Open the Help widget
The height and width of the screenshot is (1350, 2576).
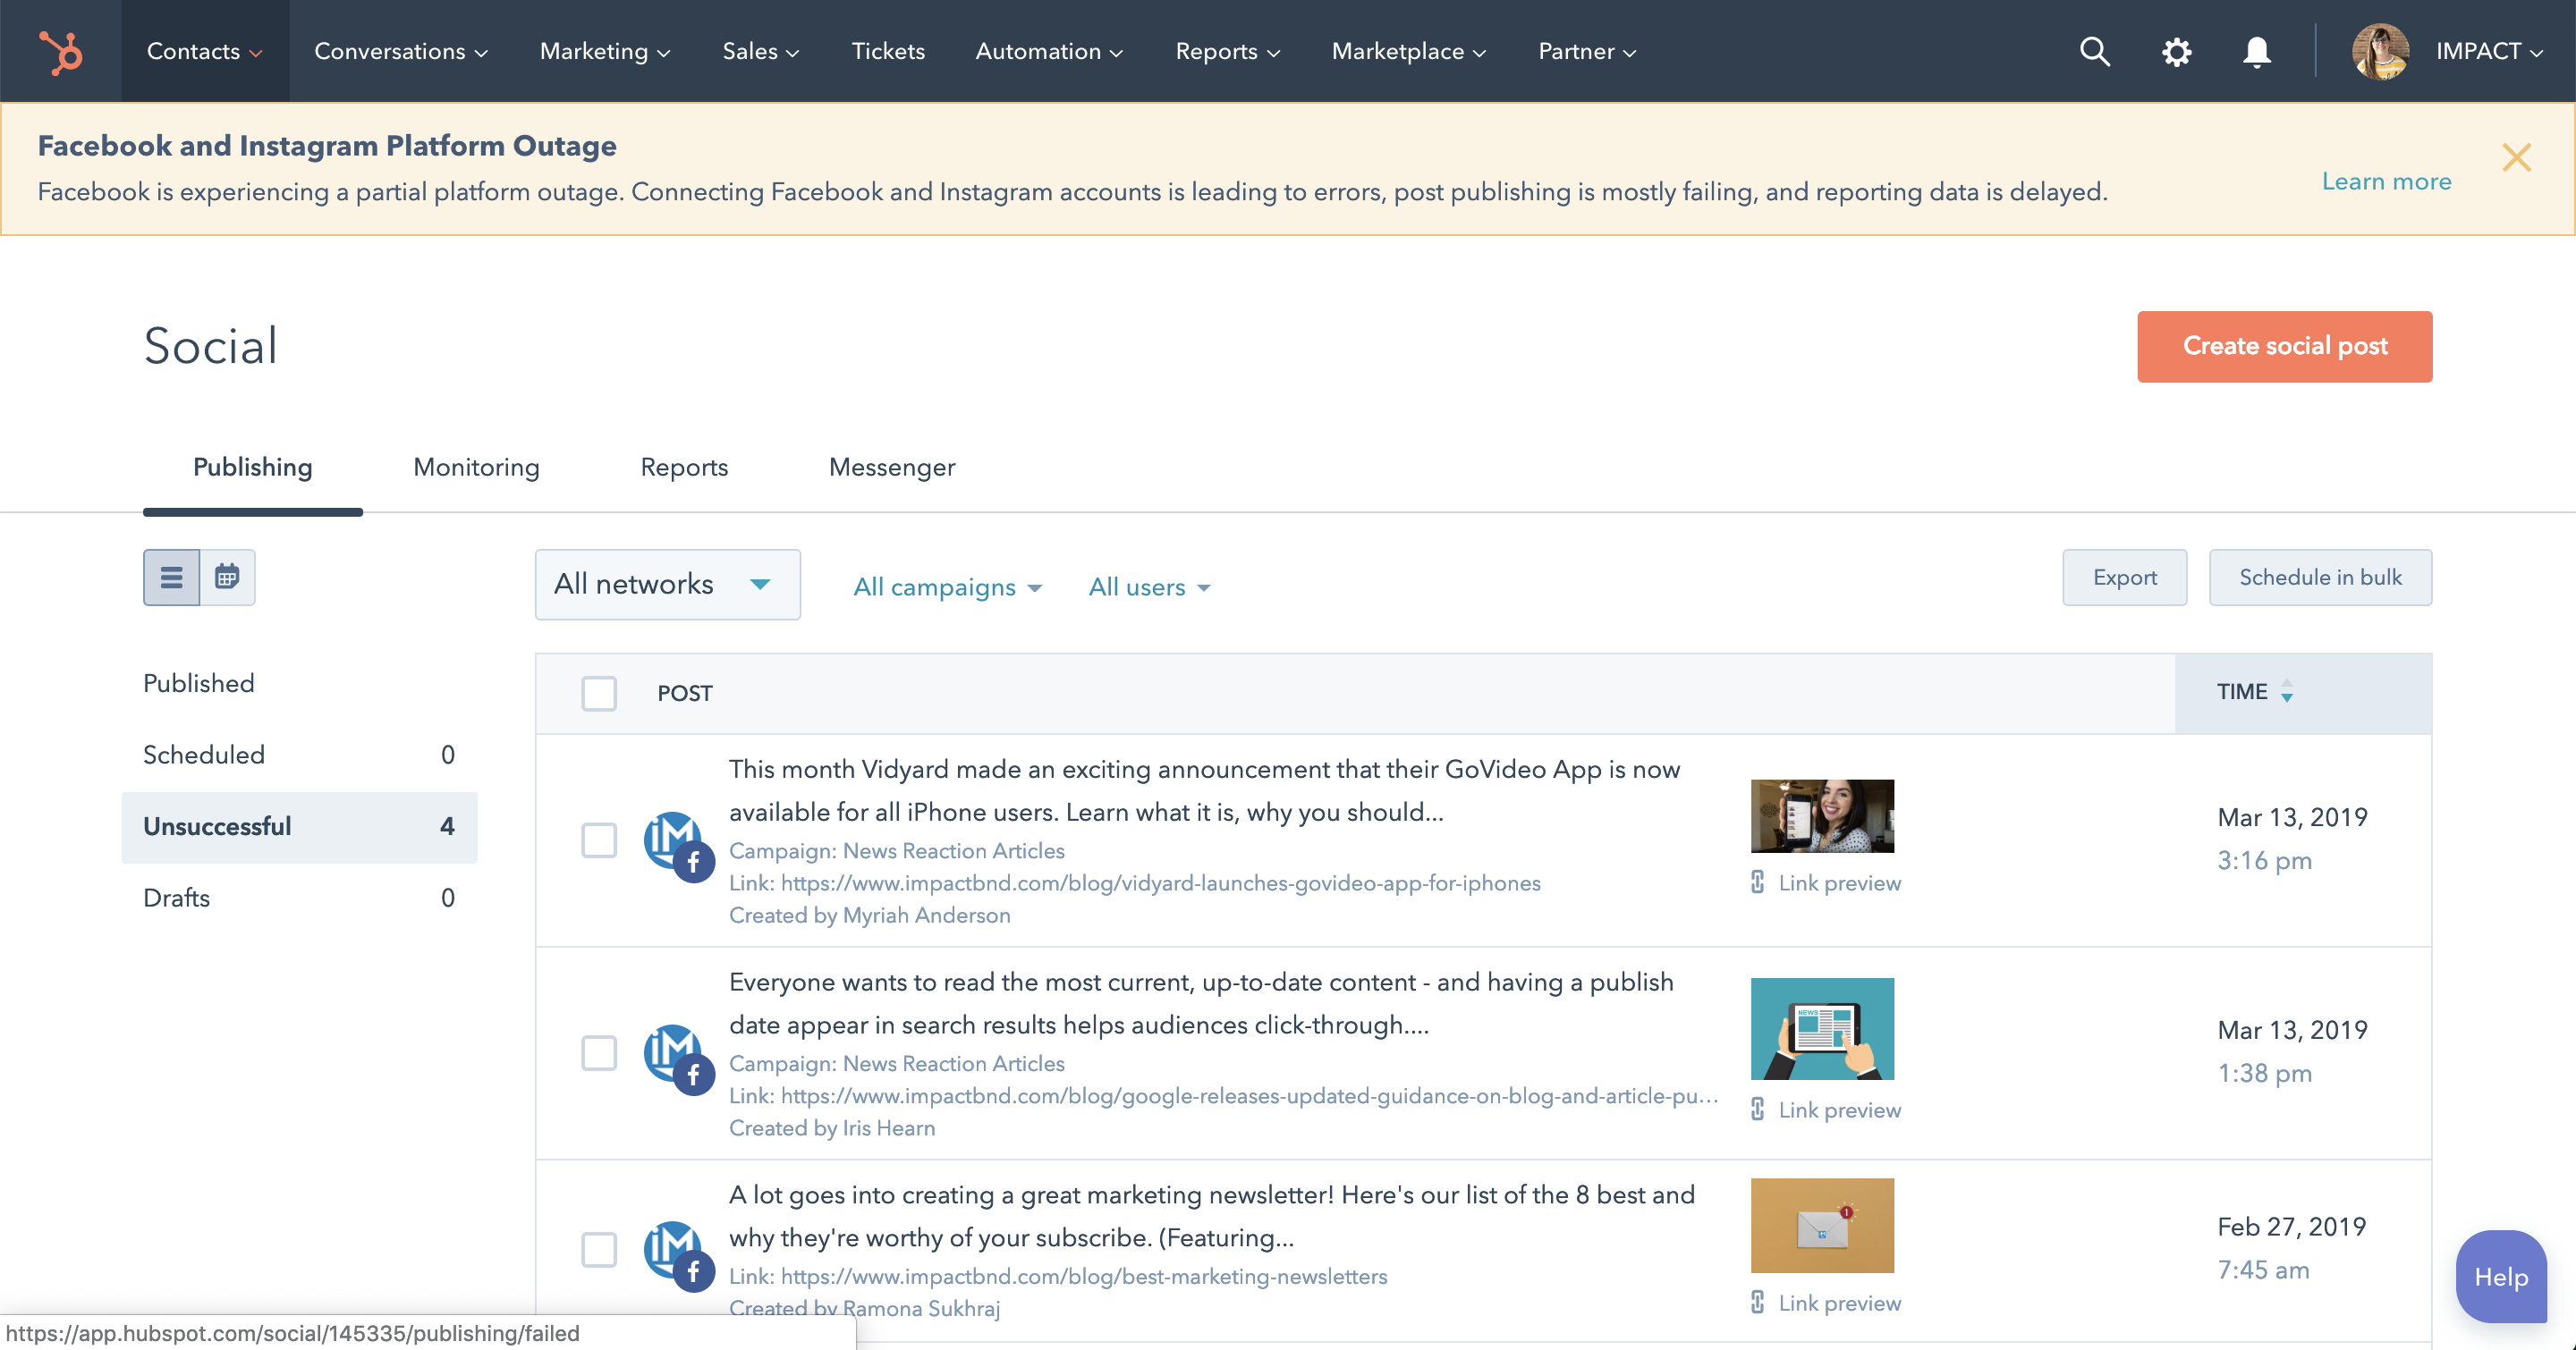coord(2501,1277)
